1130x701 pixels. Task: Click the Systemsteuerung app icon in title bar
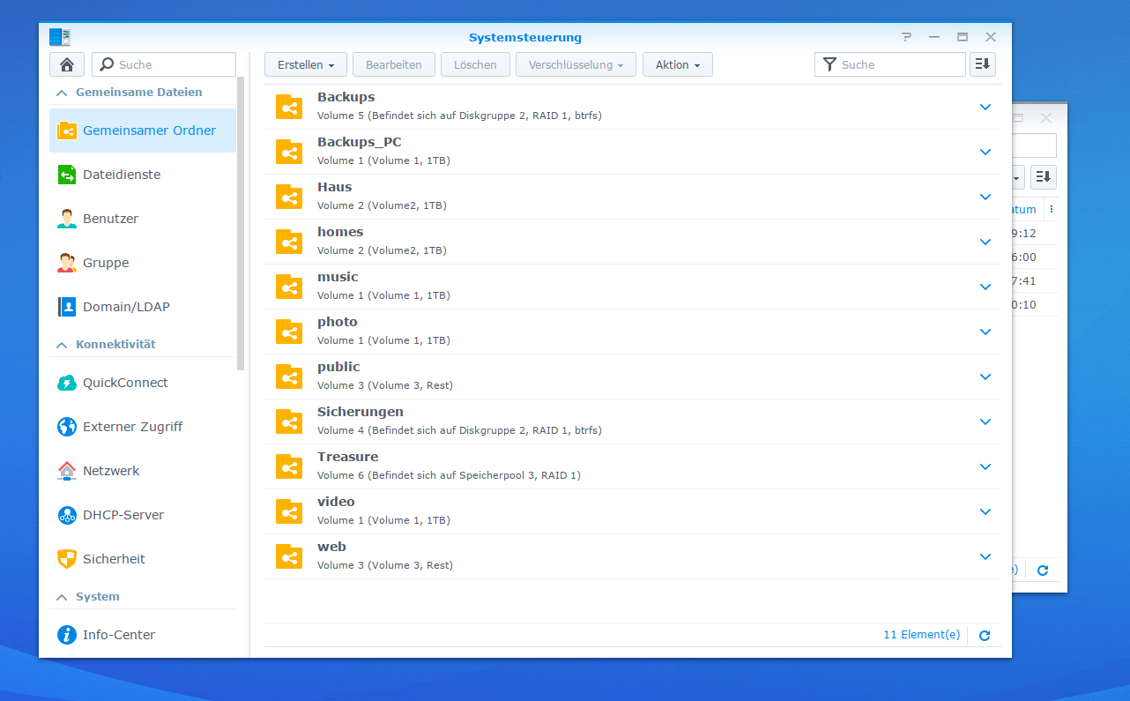pos(60,37)
